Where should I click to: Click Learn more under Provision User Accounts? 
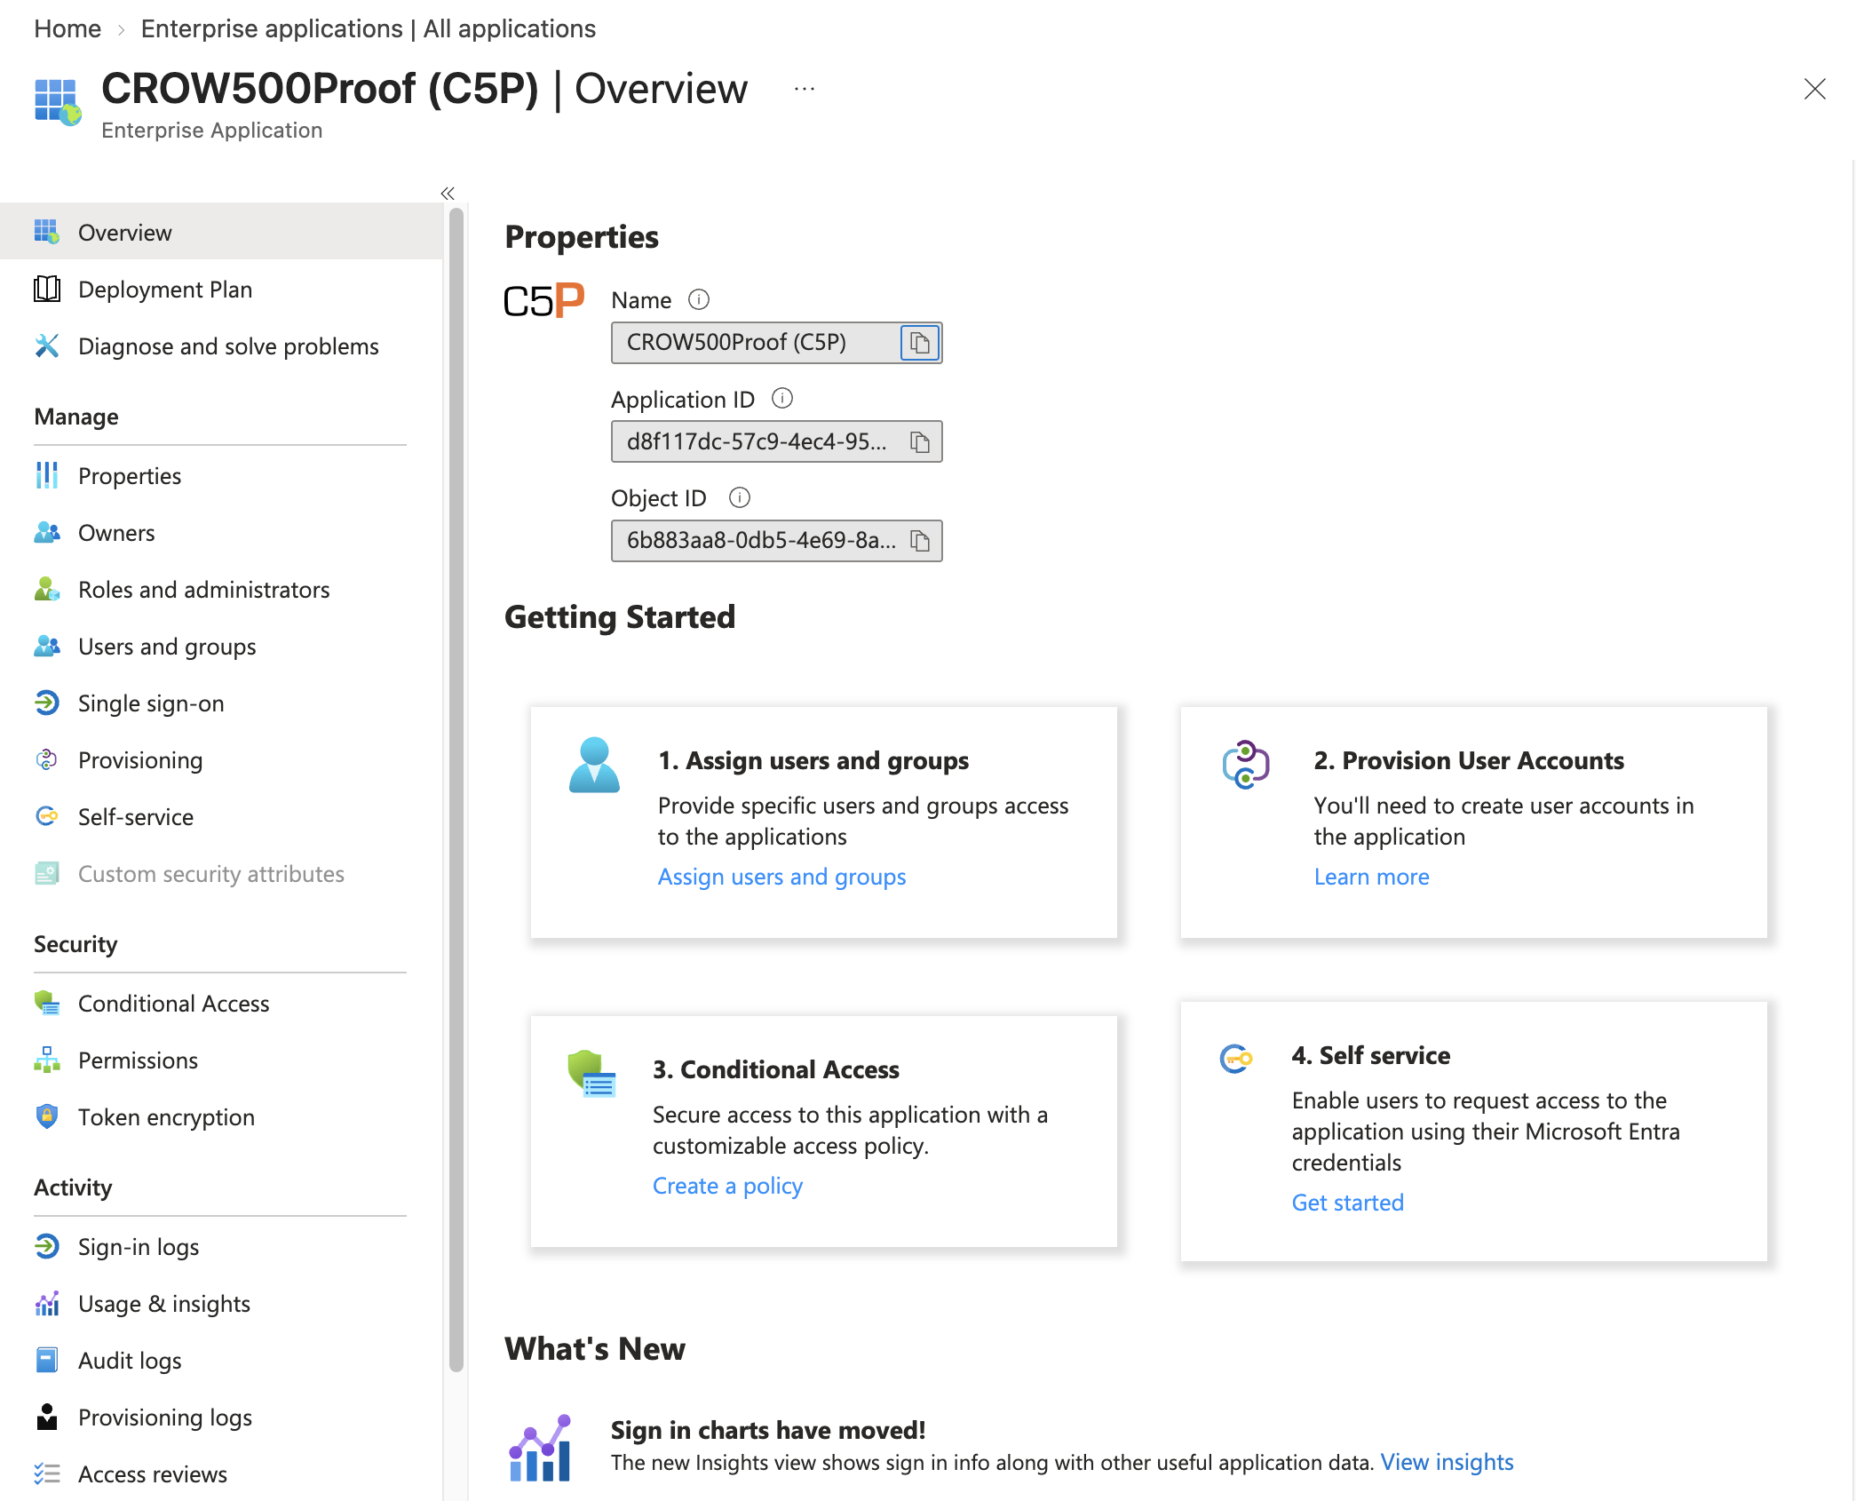pos(1371,877)
